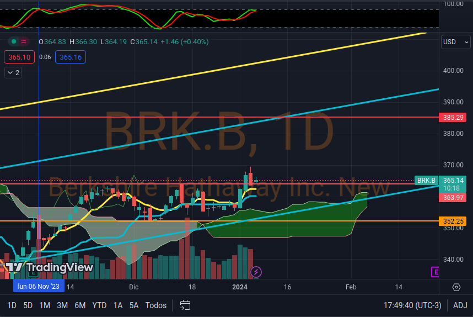Click the pink approximate-data symbol icon

point(24,41)
